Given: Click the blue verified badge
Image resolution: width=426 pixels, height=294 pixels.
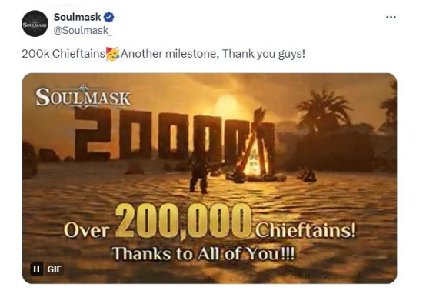Looking at the screenshot, I should click(x=108, y=18).
